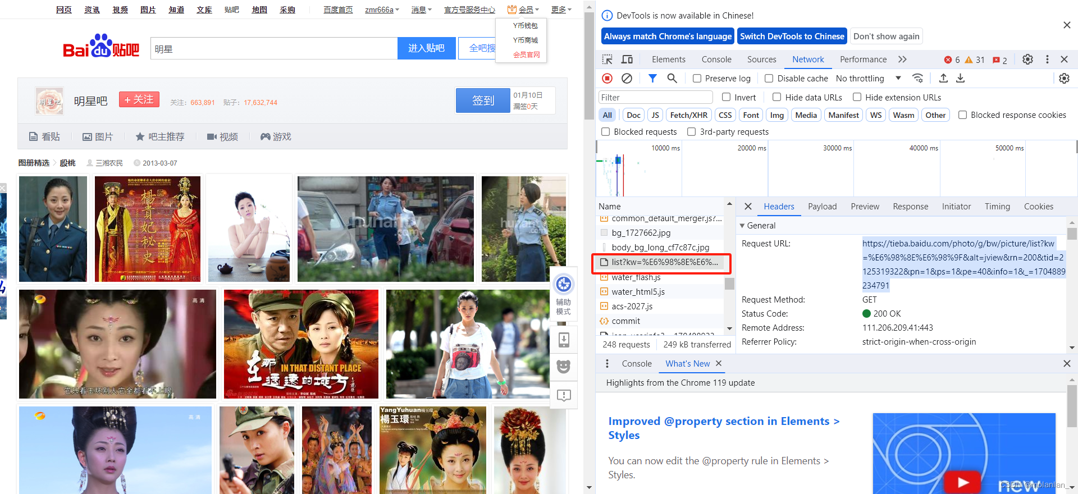Screen dimensions: 1078x494
Task: Open the No throttling dropdown
Action: tap(868, 79)
